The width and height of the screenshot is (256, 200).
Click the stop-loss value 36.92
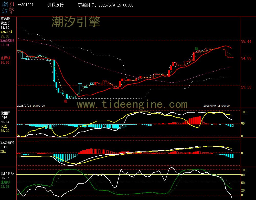point(5,63)
